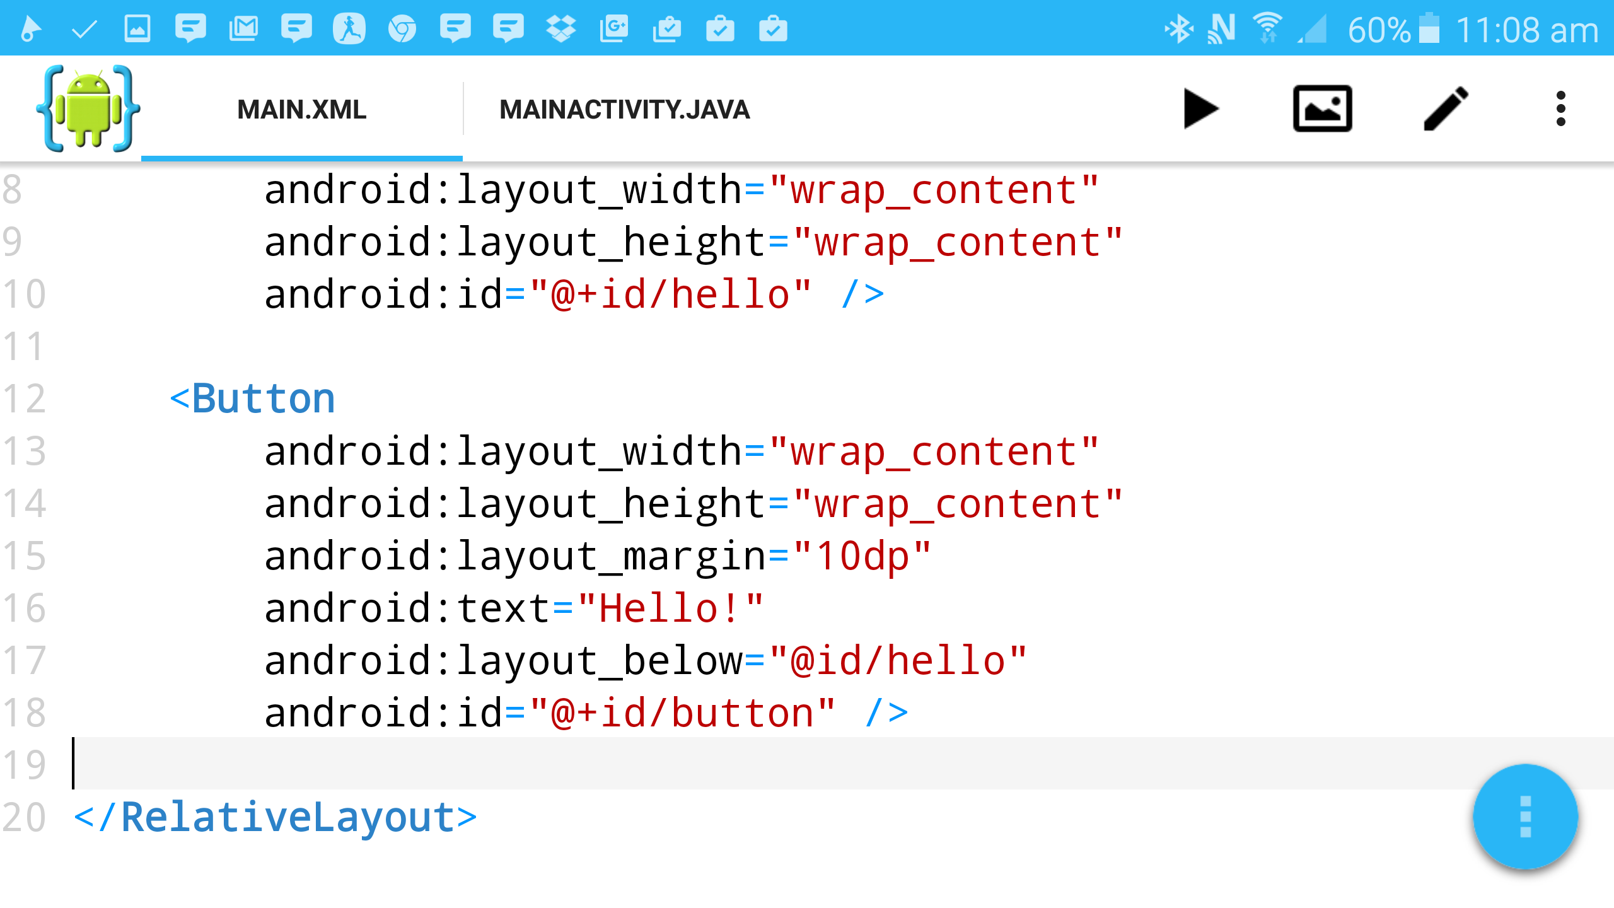Click the closing /> on line 10
This screenshot has height=908, width=1614.
tap(862, 294)
